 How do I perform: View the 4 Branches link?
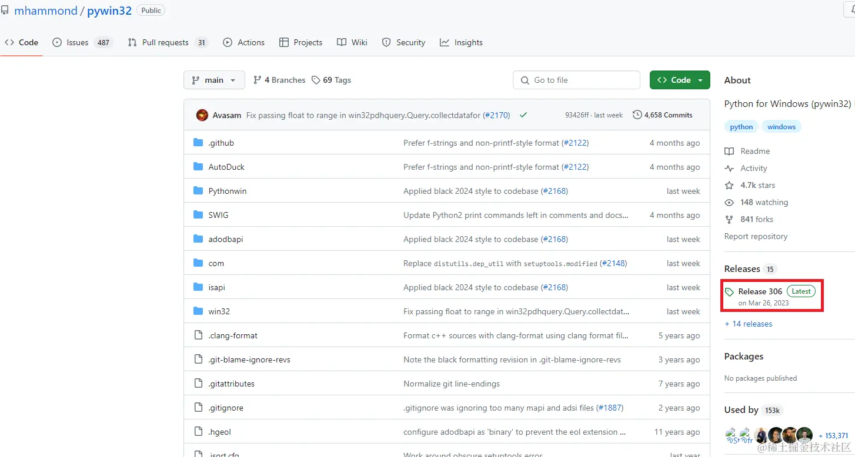click(279, 80)
